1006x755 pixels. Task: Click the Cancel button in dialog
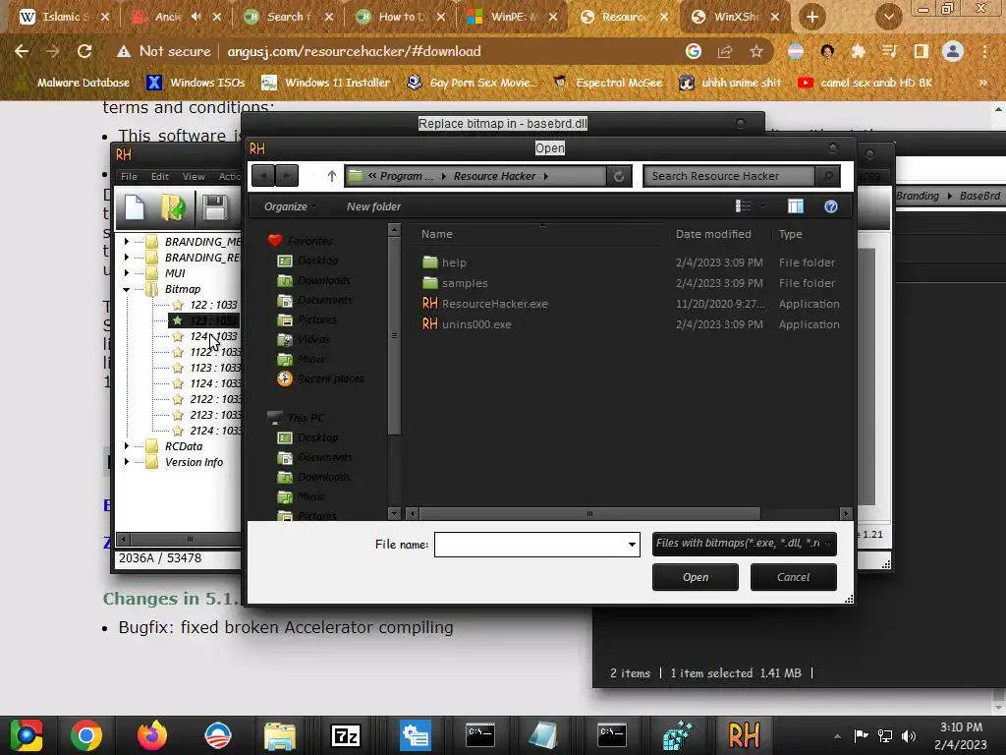coord(794,577)
